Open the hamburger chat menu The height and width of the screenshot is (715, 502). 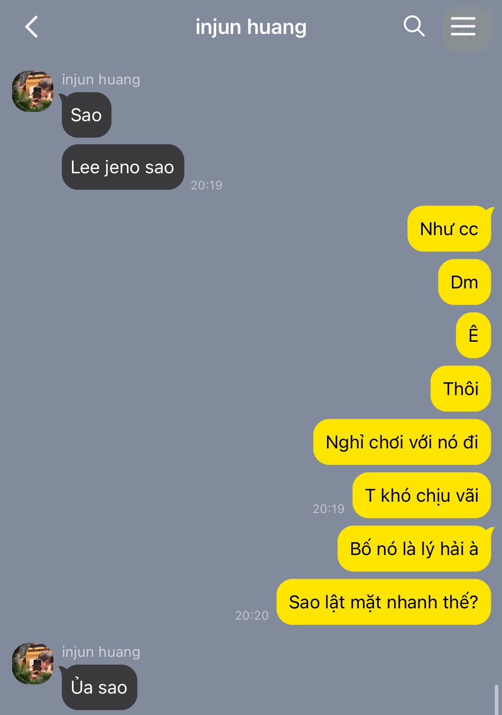(x=463, y=27)
